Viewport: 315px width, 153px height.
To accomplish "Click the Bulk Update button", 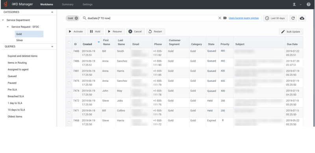I will [291, 31].
